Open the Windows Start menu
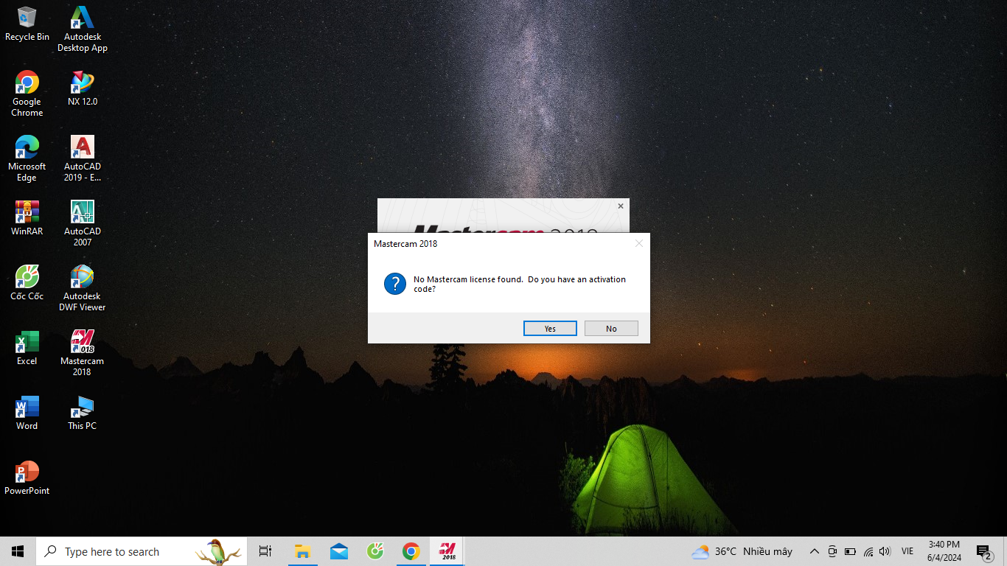 coord(18,551)
